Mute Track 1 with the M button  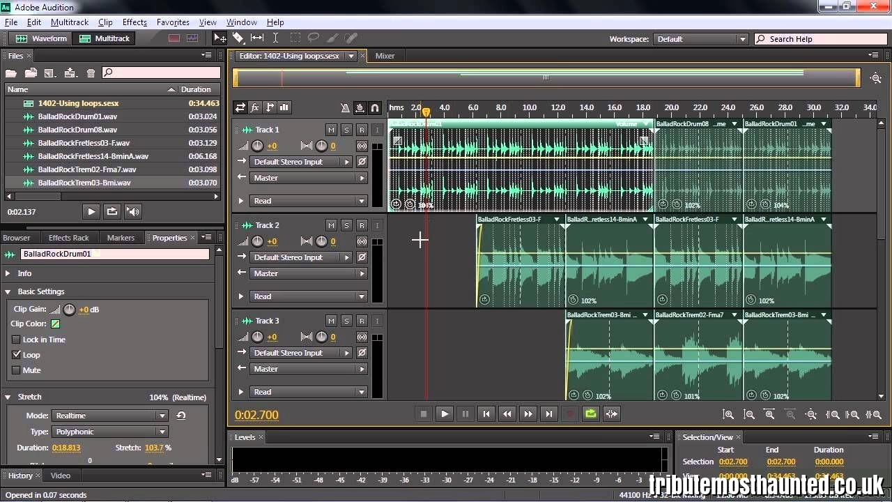click(331, 130)
